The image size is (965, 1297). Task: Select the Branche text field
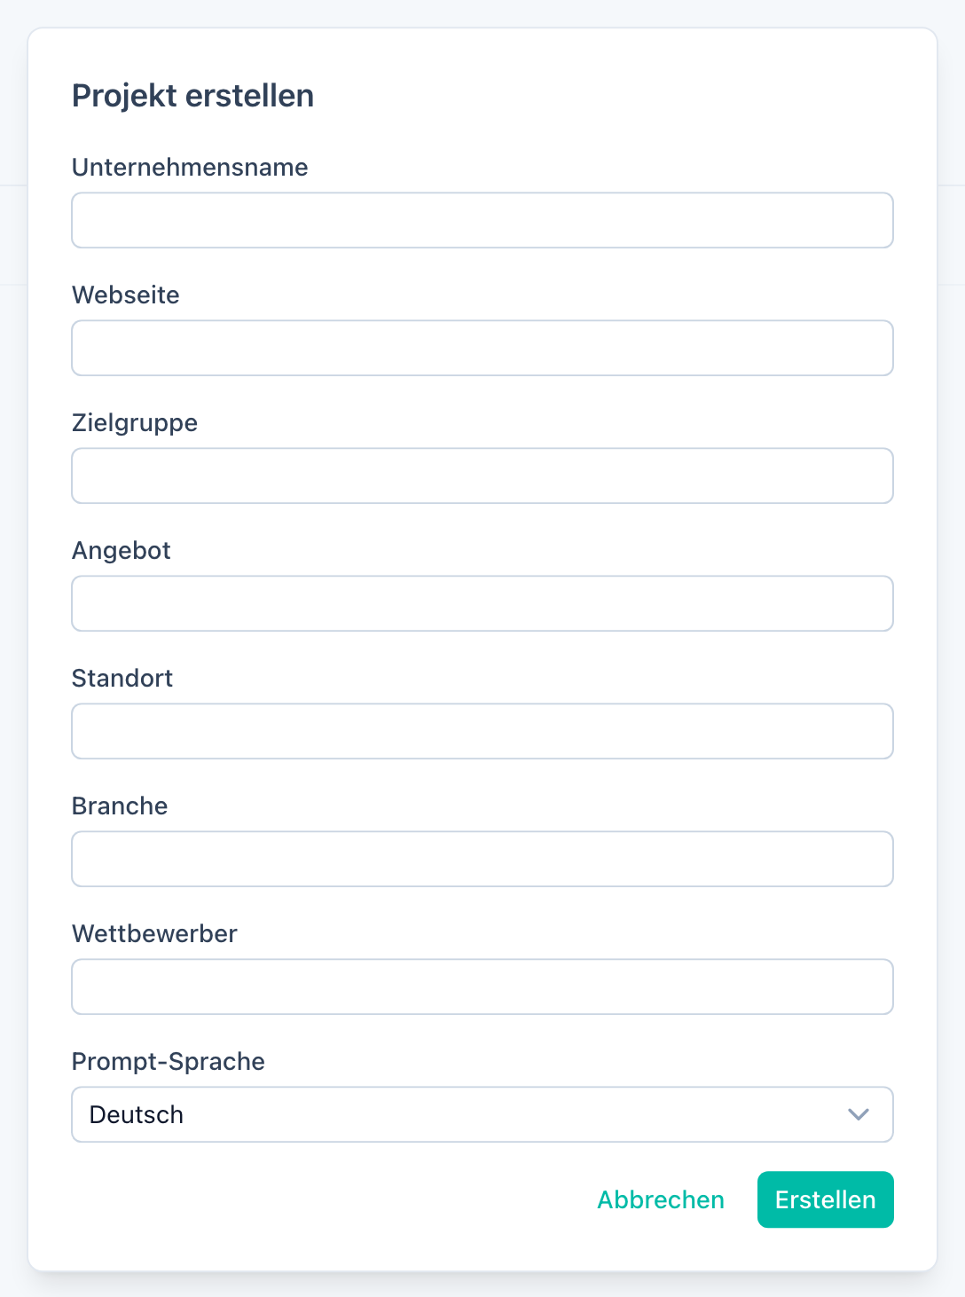tap(482, 859)
